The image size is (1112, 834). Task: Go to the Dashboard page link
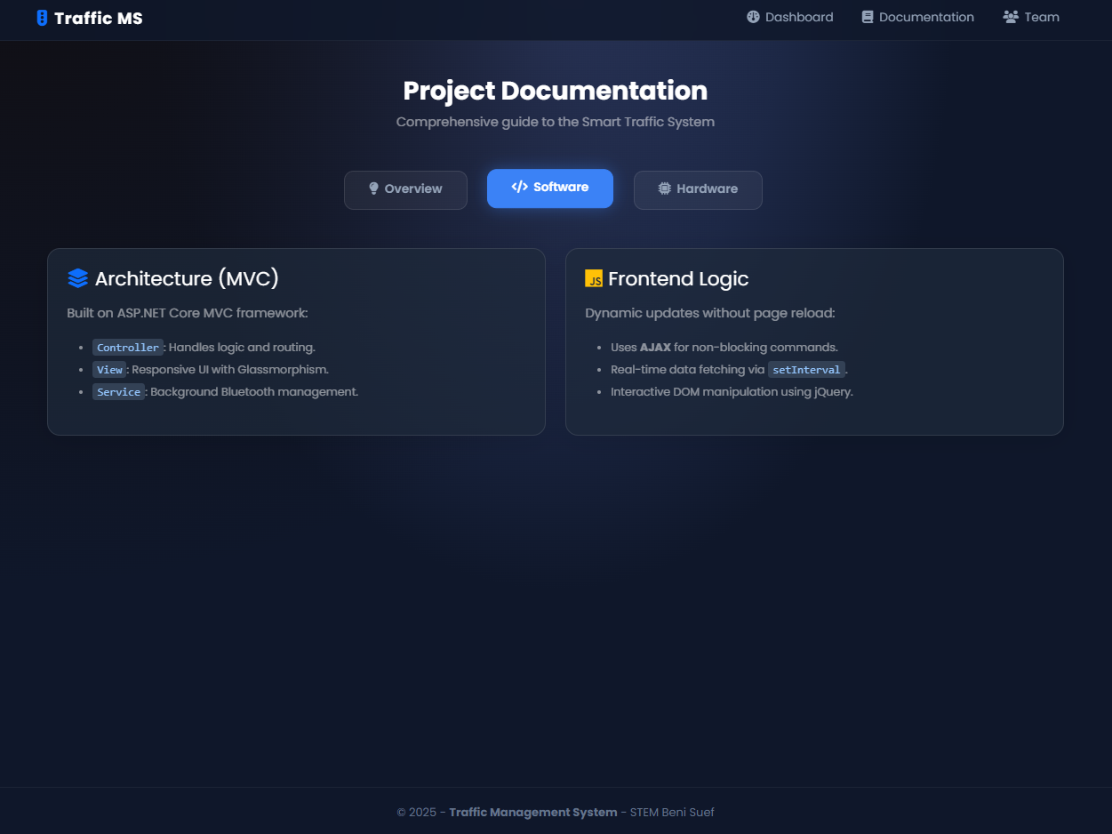(x=798, y=17)
